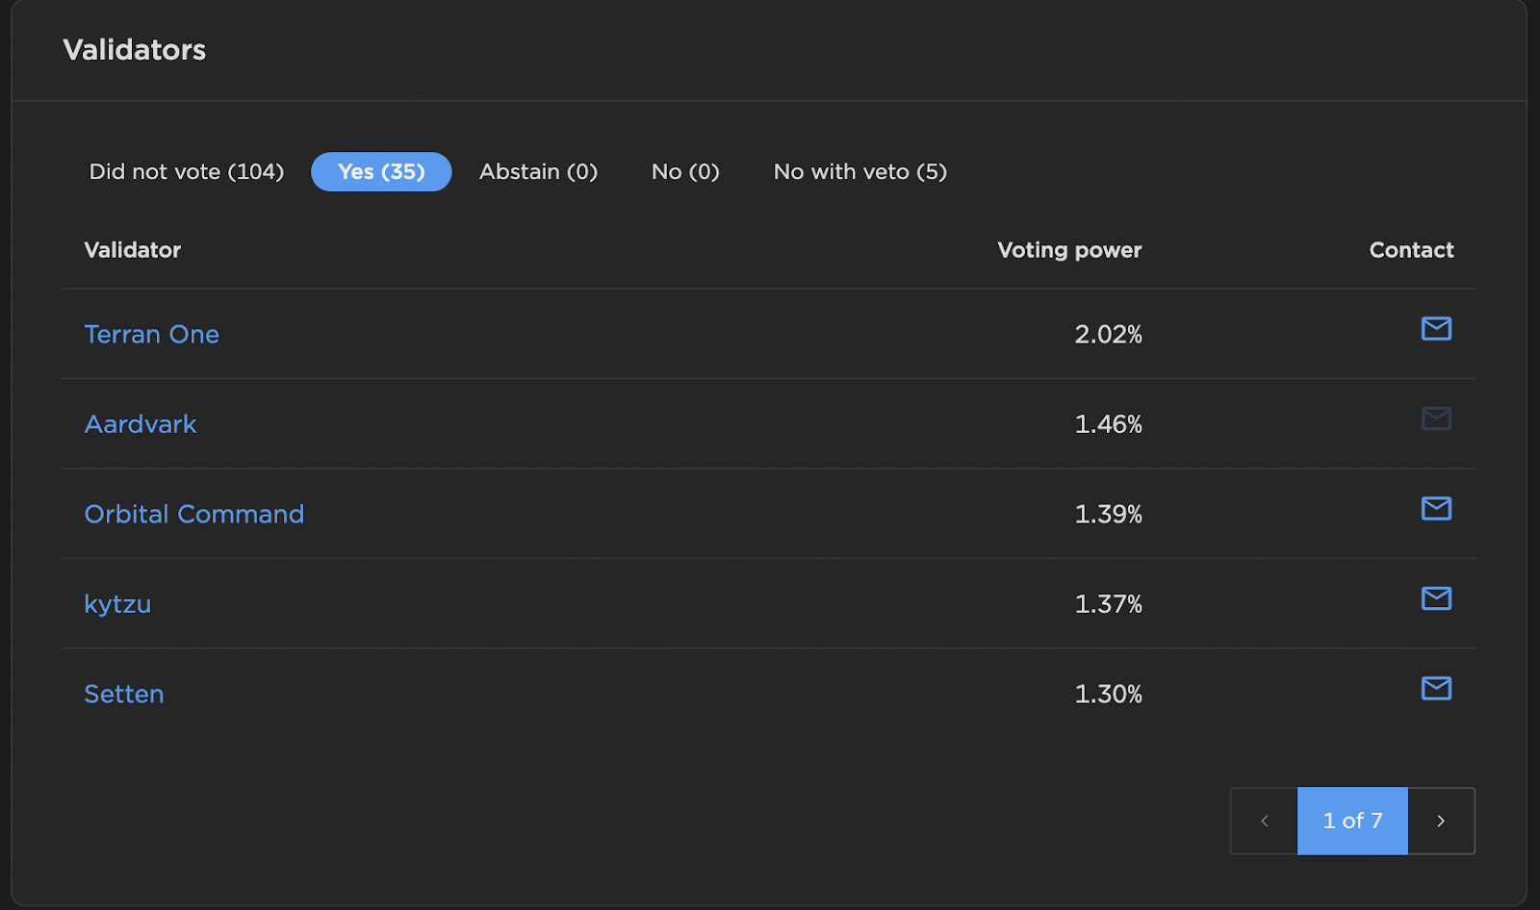Viewport: 1540px width, 910px height.
Task: Click the previous page arrow
Action: (x=1265, y=821)
